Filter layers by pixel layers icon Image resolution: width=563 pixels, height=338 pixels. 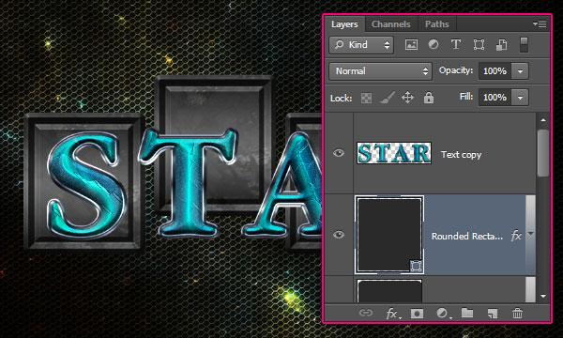[411, 45]
